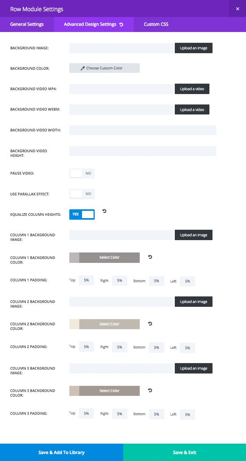Reset Equalize Column Heights setting icon
This screenshot has height=461, width=246.
point(104,211)
